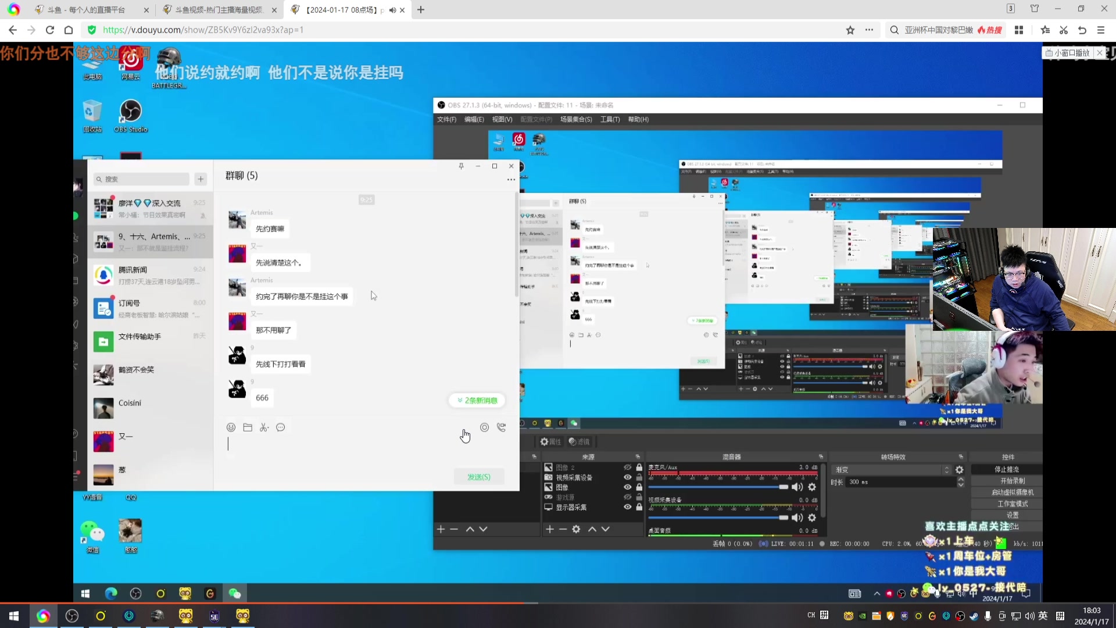The image size is (1116, 628).
Task: Click the bookmark star in address bar
Action: click(850, 30)
